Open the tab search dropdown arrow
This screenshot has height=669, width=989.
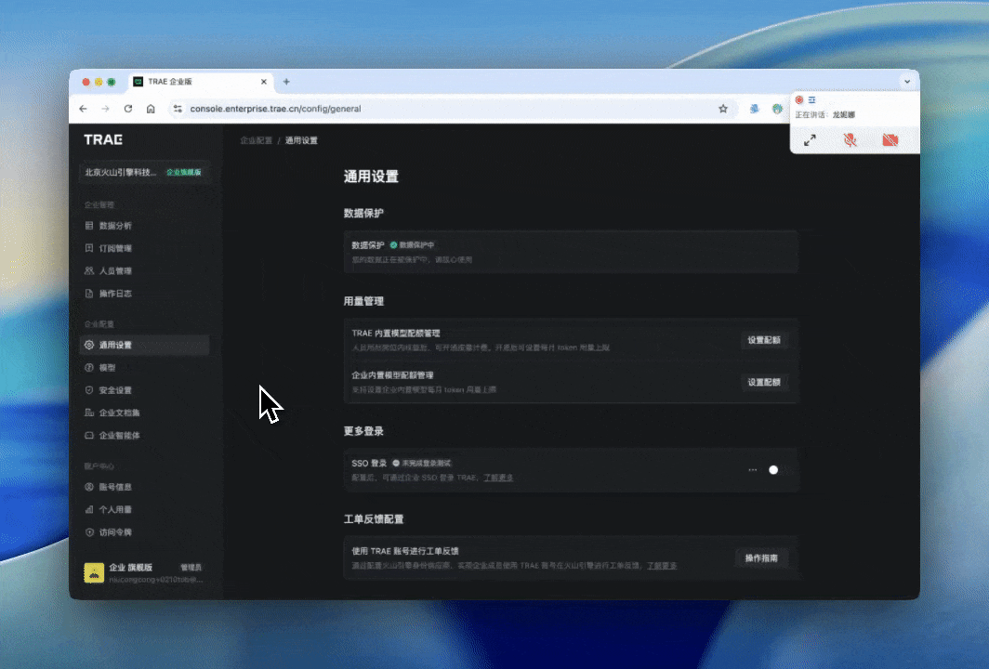click(x=907, y=82)
